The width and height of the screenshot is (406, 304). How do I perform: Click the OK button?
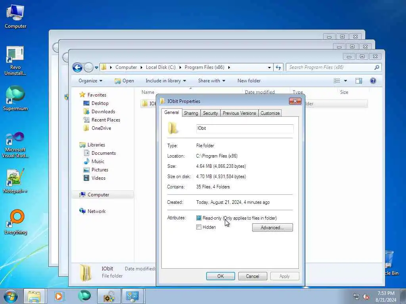220,276
